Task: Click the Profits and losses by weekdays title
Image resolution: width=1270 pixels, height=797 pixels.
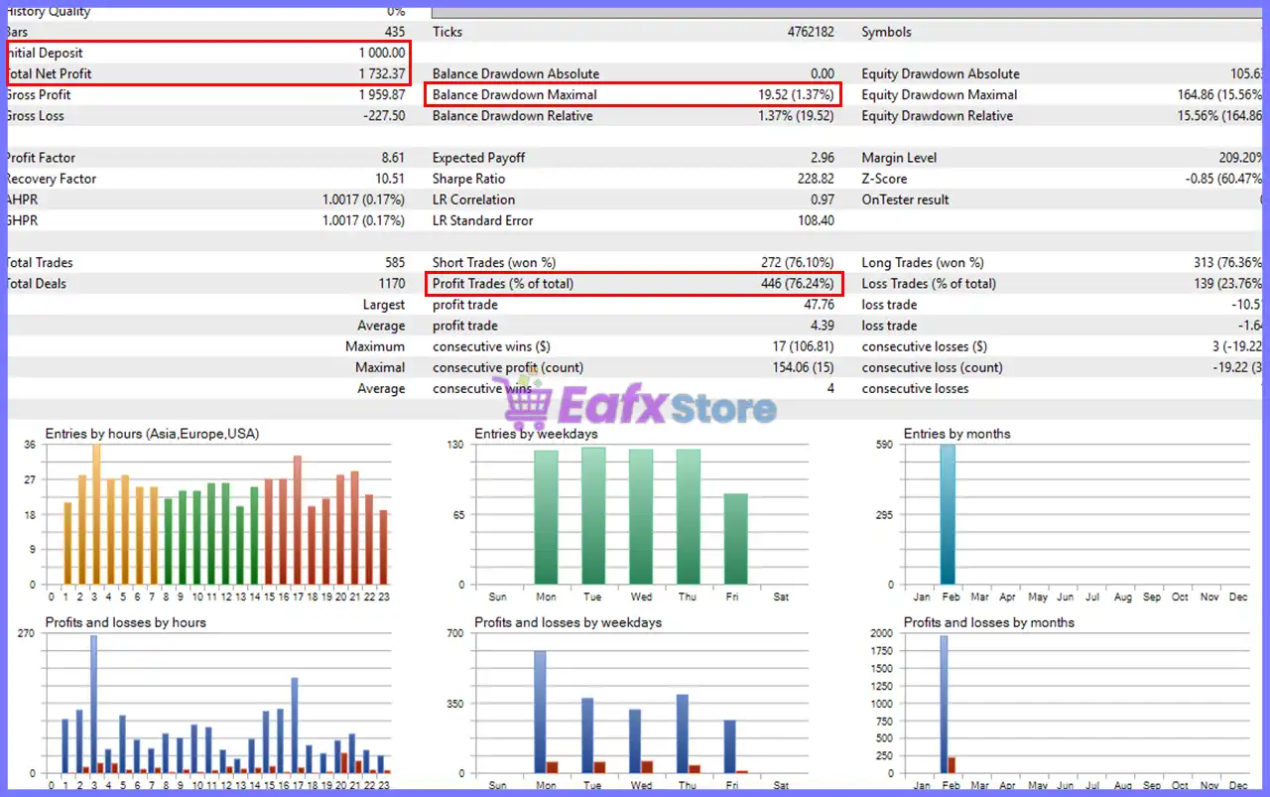Action: (569, 622)
